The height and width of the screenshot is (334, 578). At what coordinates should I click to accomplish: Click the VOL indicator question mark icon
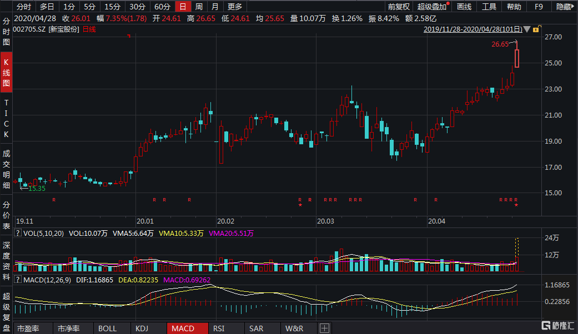pyautogui.click(x=17, y=233)
